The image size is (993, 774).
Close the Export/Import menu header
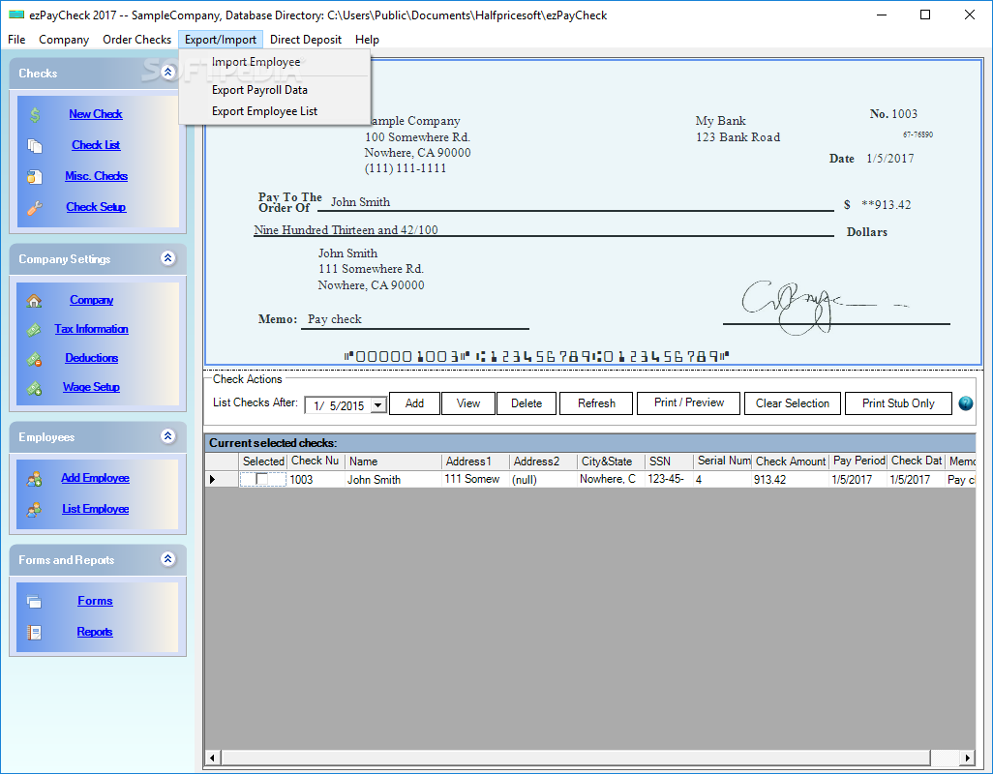pyautogui.click(x=221, y=40)
